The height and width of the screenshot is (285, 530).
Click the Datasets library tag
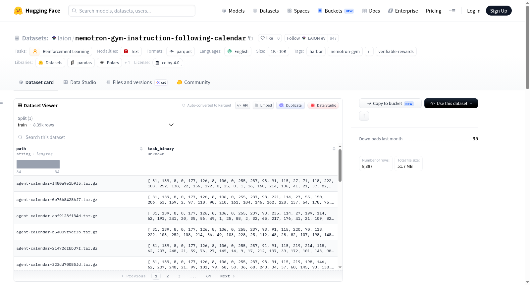pyautogui.click(x=50, y=63)
